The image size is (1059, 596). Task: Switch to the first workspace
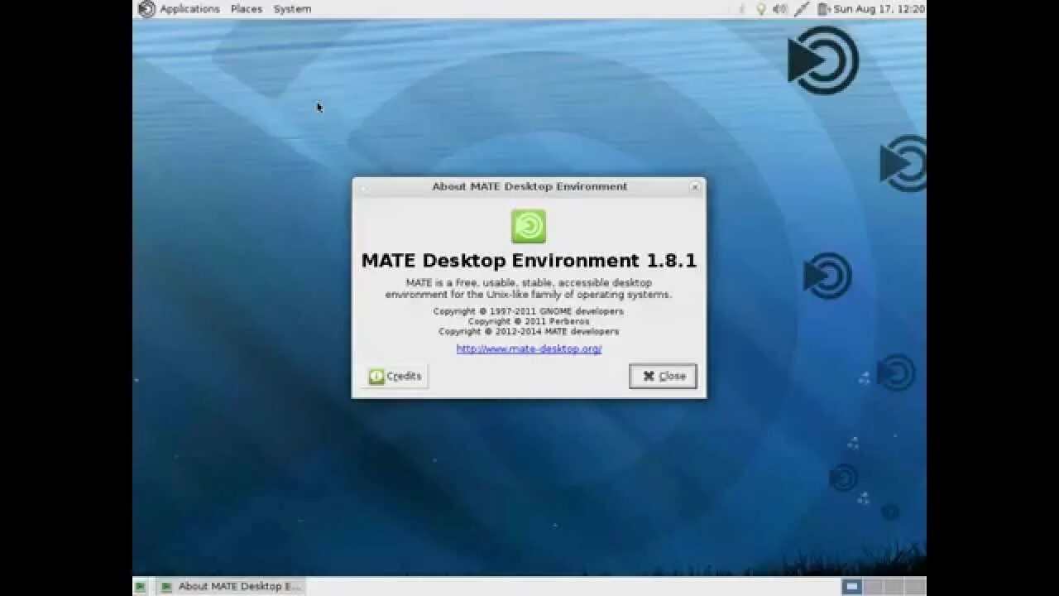coord(852,587)
